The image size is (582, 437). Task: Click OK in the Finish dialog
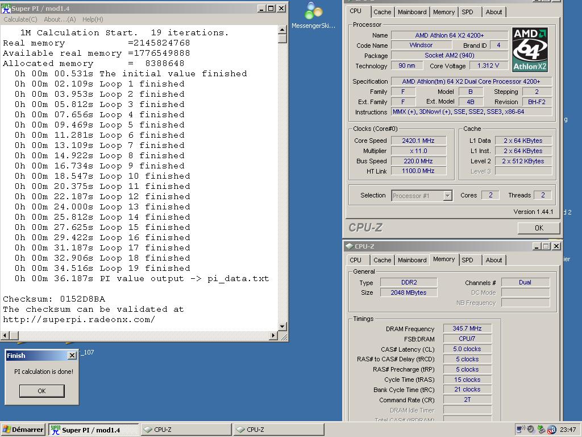41,391
